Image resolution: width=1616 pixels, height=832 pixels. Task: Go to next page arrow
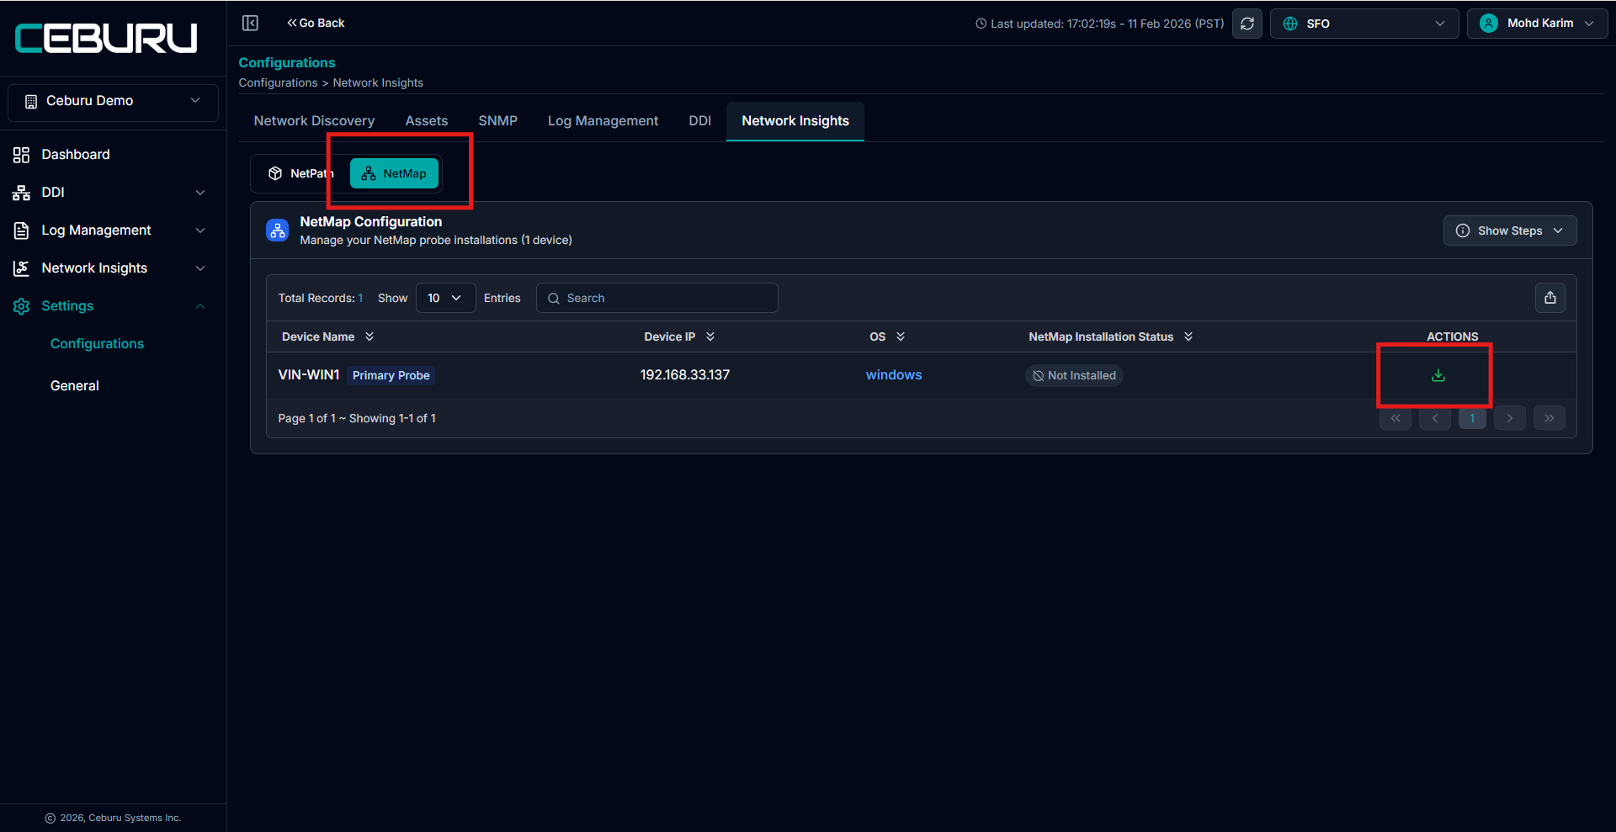pos(1510,418)
